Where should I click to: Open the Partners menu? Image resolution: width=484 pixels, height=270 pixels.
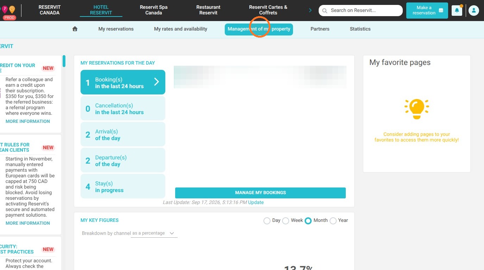tap(320, 29)
